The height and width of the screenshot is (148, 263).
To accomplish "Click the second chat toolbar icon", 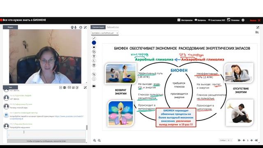I will coord(65,88).
